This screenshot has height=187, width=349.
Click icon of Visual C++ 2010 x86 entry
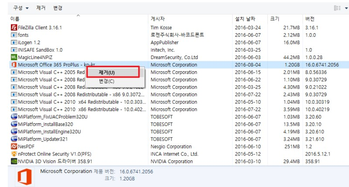pos(14,109)
